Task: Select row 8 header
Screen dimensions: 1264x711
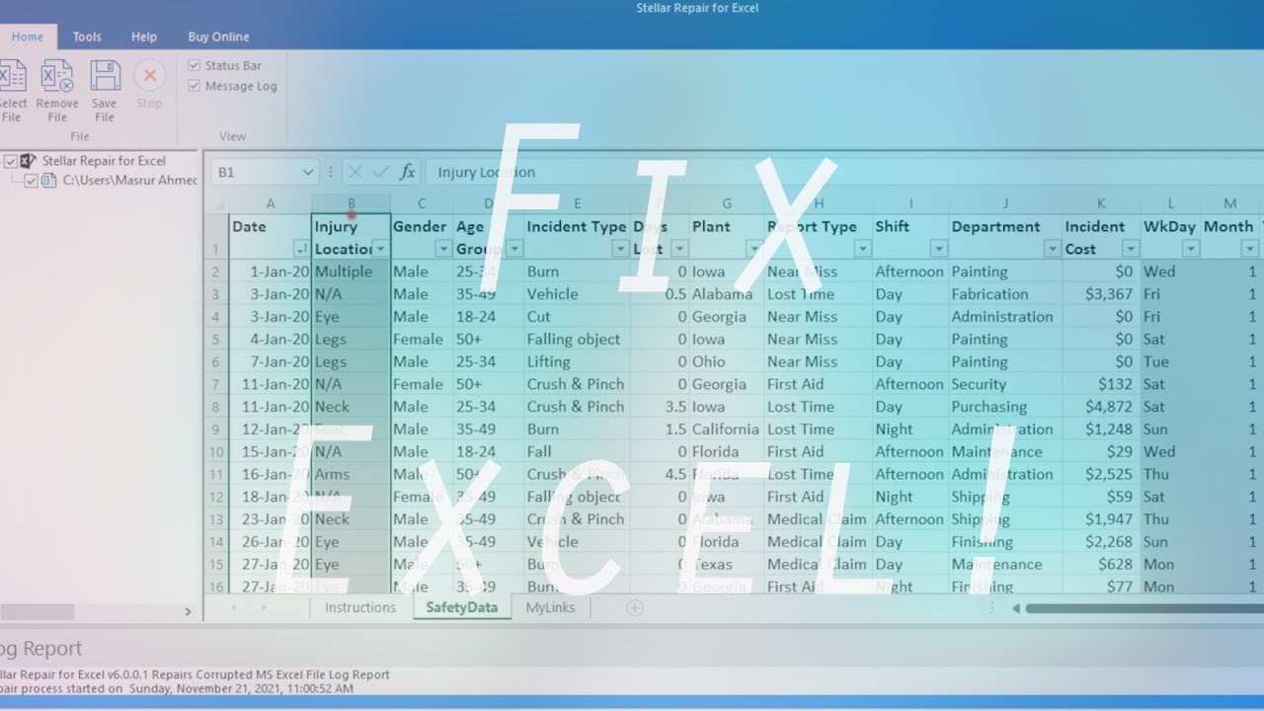Action: 216,407
